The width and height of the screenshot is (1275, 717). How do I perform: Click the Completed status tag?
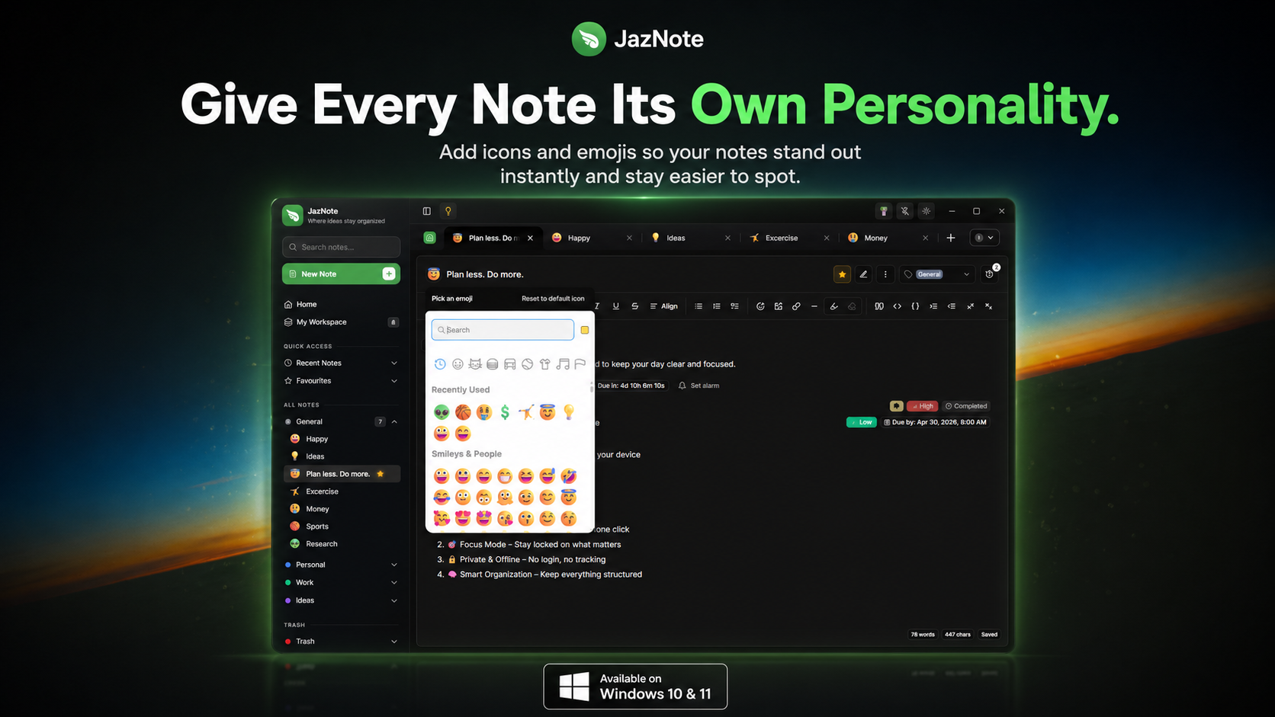click(966, 406)
